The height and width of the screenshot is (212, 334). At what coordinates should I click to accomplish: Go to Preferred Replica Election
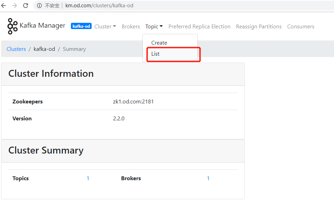click(x=199, y=27)
